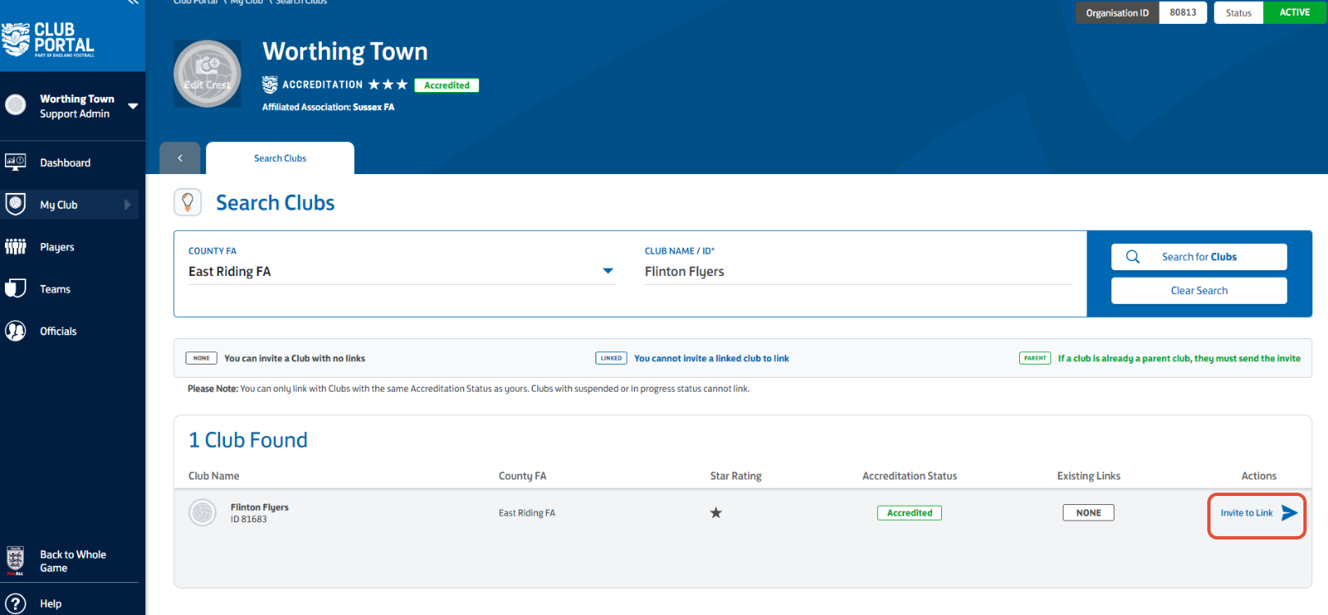
Task: Click the back chevron tab button
Action: click(180, 158)
